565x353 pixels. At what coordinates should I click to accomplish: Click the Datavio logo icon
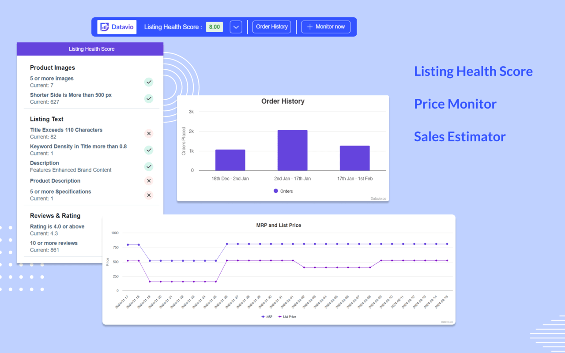tap(105, 27)
